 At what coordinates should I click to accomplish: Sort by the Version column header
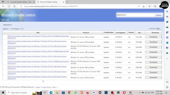tap(131, 32)
